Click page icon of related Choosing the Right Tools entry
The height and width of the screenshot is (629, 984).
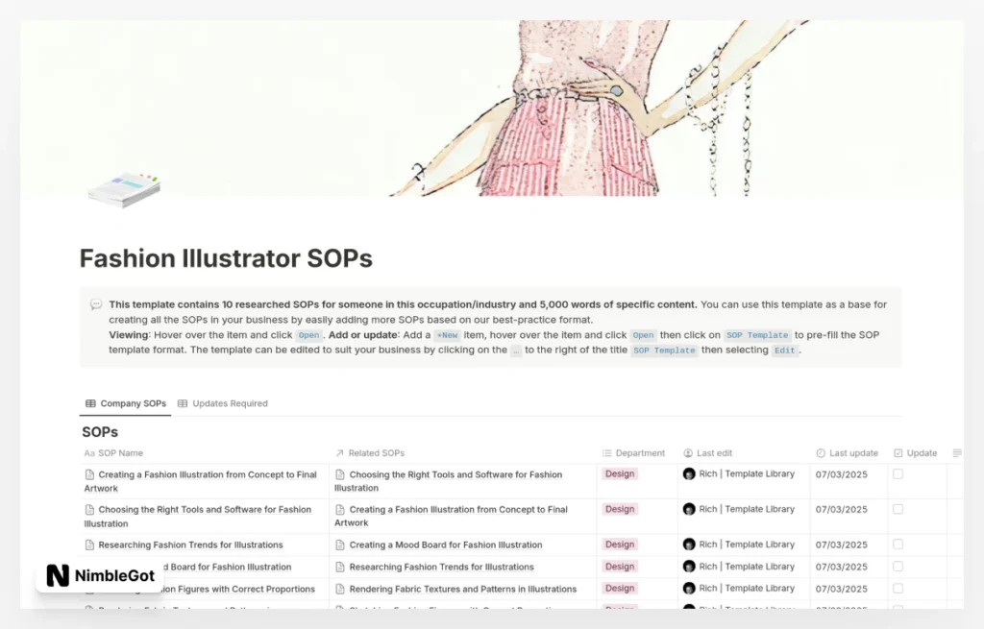(x=340, y=474)
